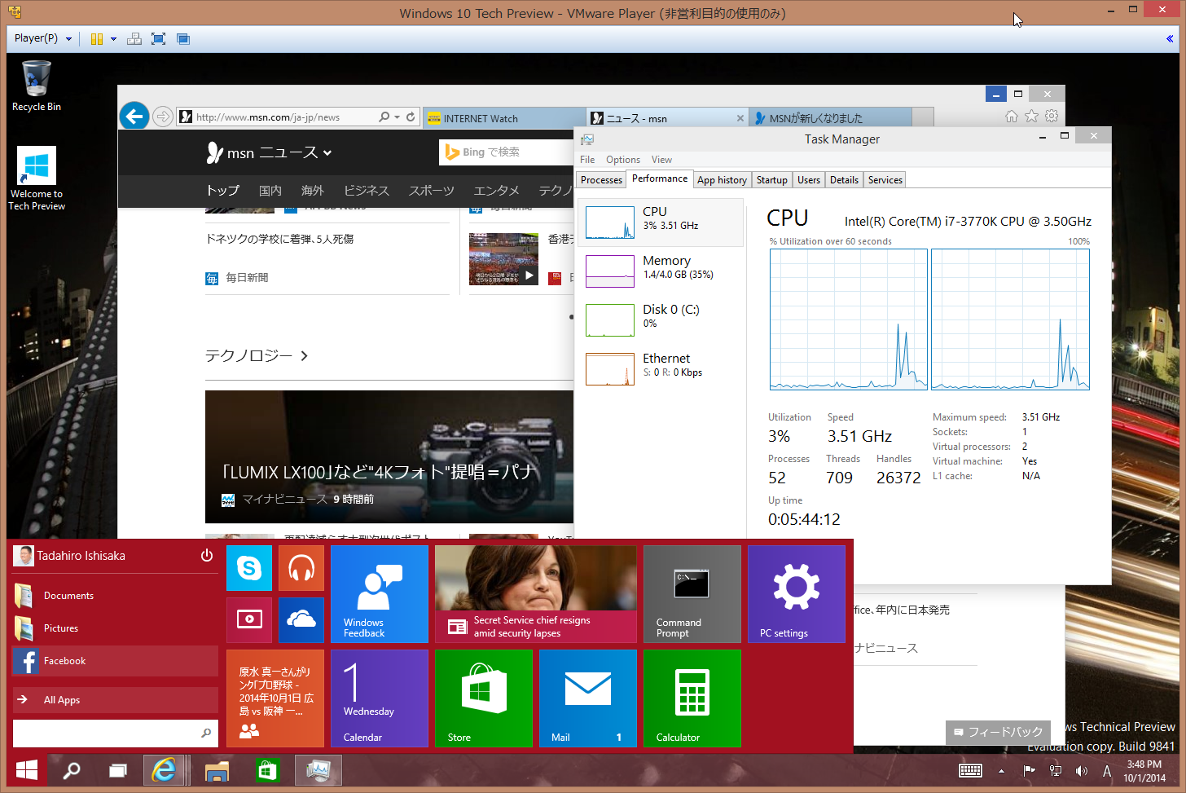Click the Start menu search box
The height and width of the screenshot is (793, 1186).
tap(114, 734)
